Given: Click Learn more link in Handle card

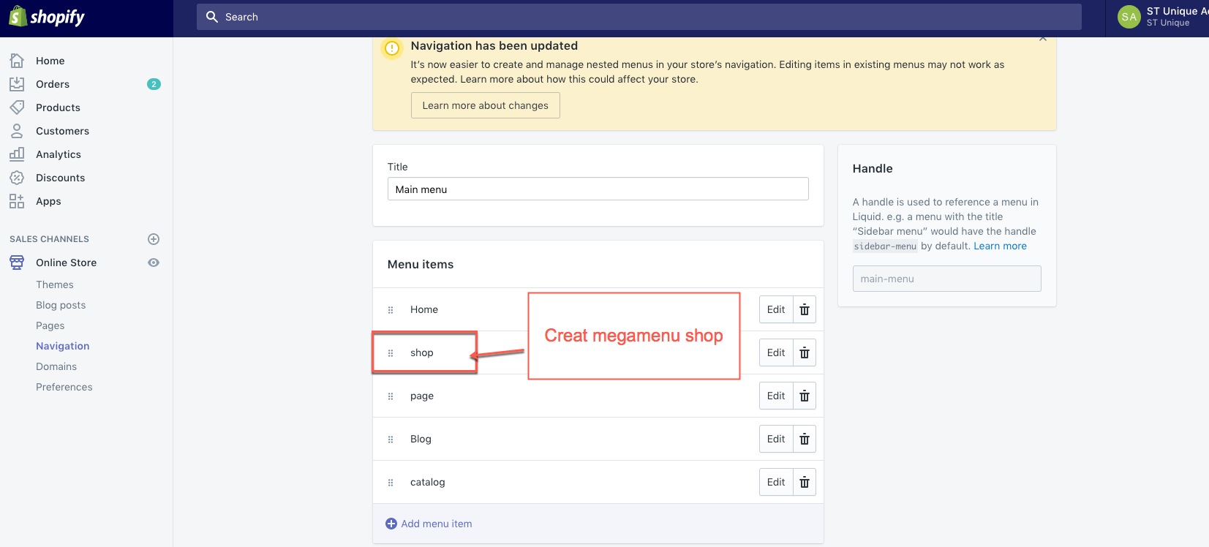Looking at the screenshot, I should pyautogui.click(x=1000, y=246).
